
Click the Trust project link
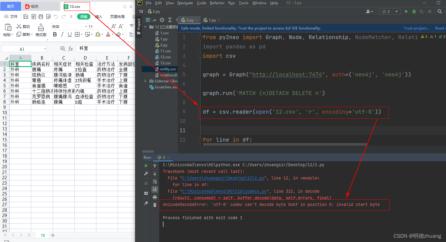[x=416, y=28]
